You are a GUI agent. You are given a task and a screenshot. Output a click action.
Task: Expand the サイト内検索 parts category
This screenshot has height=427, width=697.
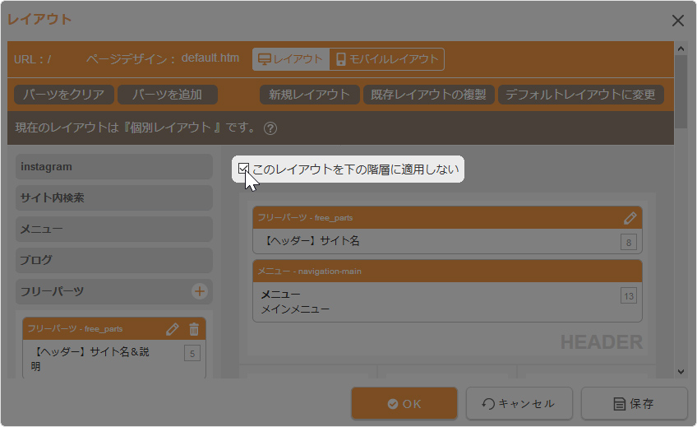tap(113, 198)
